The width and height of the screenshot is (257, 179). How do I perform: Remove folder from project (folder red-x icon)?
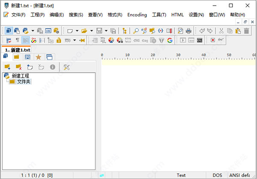tap(18, 67)
